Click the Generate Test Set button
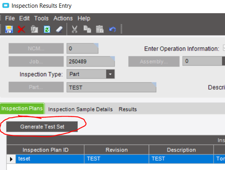The width and height of the screenshot is (225, 170). click(x=42, y=127)
